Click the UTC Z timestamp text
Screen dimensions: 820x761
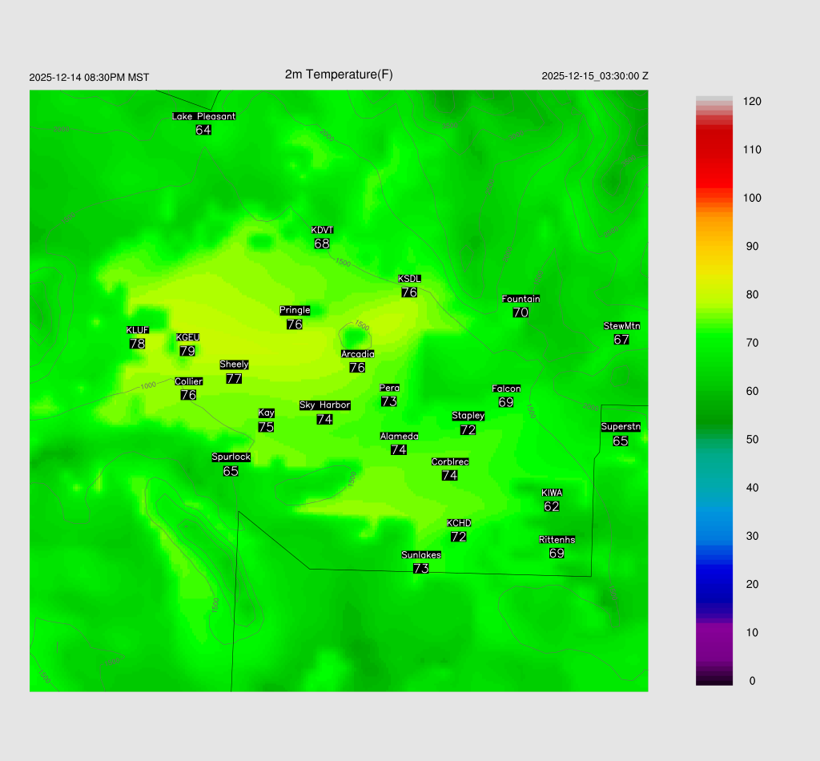click(595, 76)
